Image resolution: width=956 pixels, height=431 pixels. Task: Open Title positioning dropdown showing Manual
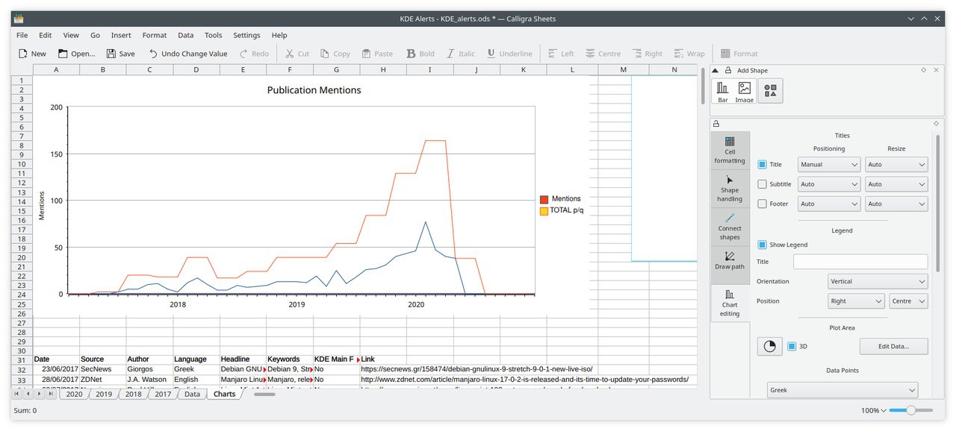pyautogui.click(x=829, y=165)
